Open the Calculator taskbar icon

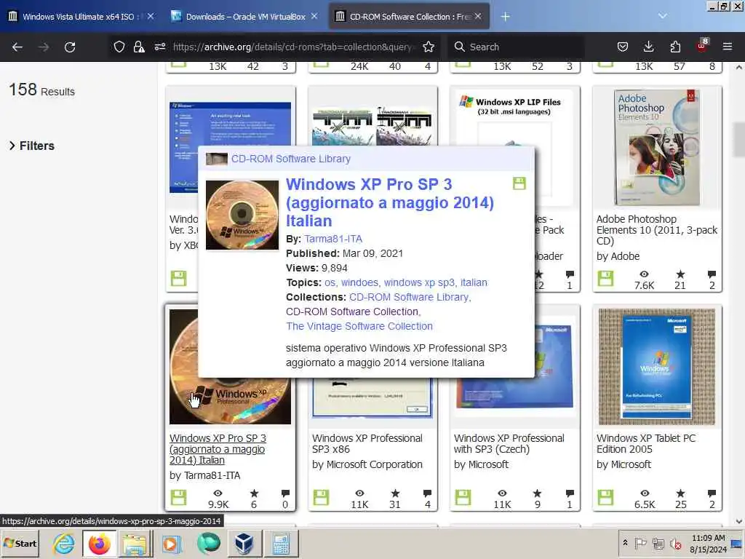281,544
